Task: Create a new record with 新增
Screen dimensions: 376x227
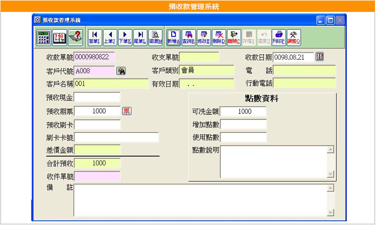Action: point(174,37)
